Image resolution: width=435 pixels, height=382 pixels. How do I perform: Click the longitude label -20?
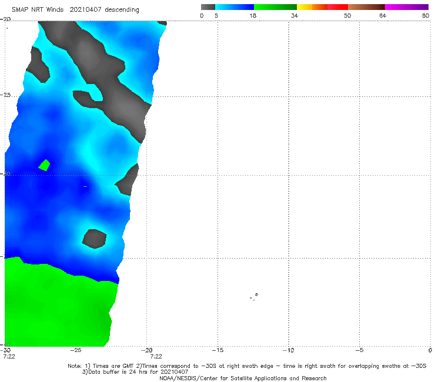[x=147, y=350]
